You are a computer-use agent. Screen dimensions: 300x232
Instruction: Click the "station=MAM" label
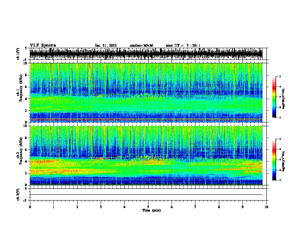pyautogui.click(x=141, y=45)
